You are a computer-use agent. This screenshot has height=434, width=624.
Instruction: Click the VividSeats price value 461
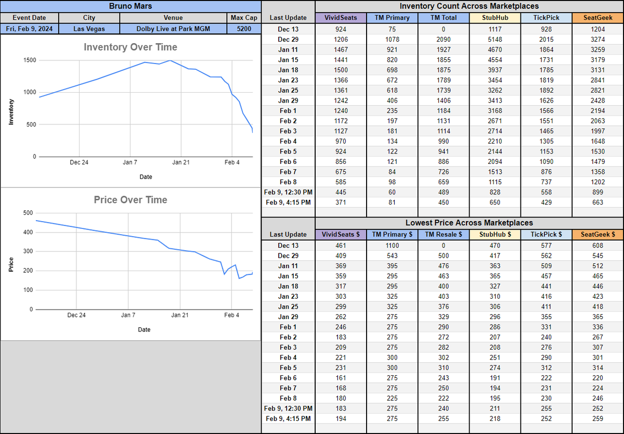pyautogui.click(x=341, y=246)
